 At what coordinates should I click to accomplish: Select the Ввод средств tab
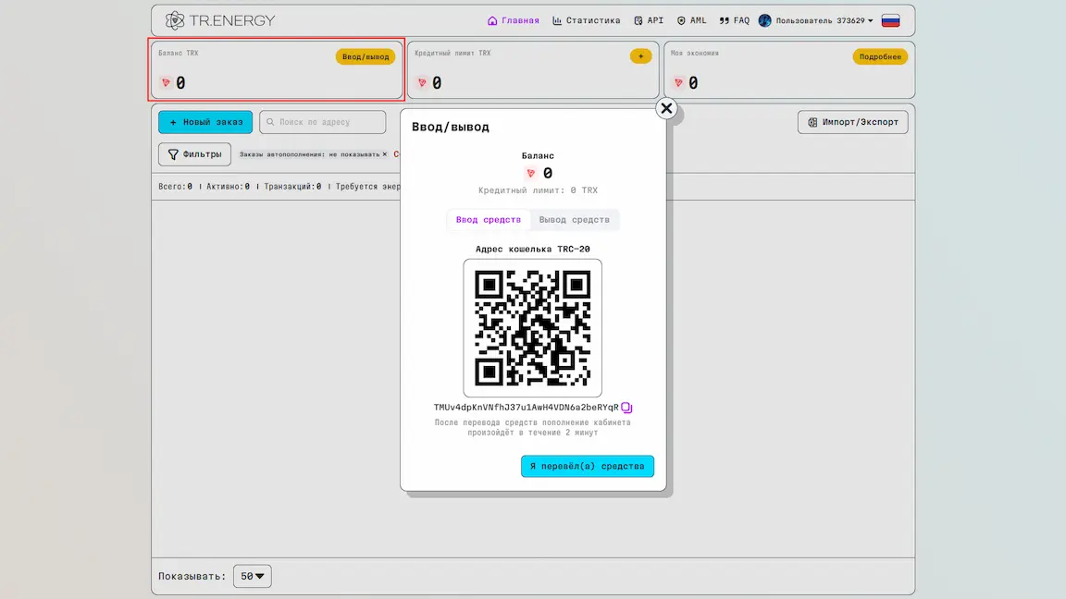pos(489,219)
